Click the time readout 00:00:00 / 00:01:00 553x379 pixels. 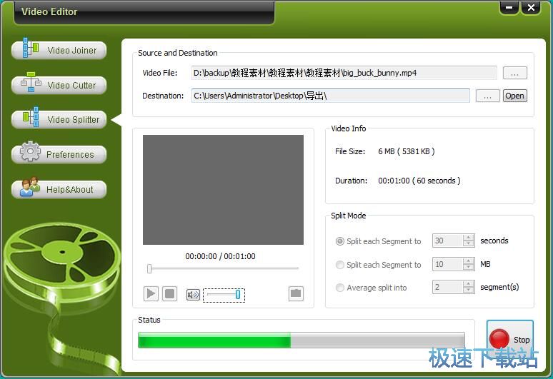tap(221, 256)
